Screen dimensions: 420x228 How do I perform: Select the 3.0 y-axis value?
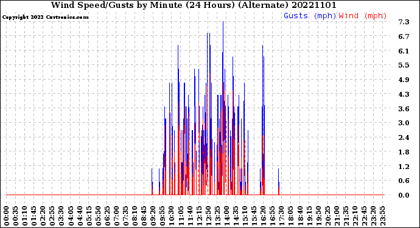click(x=404, y=123)
